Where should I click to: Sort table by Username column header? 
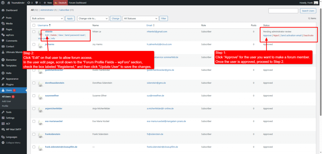point(43,25)
